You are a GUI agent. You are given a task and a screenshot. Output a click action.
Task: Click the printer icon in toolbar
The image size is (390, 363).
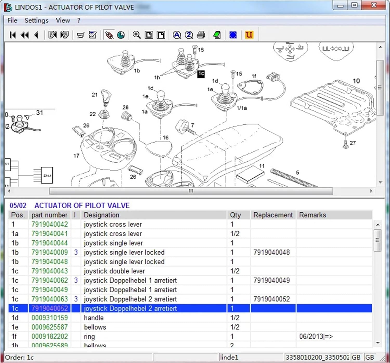(201, 35)
